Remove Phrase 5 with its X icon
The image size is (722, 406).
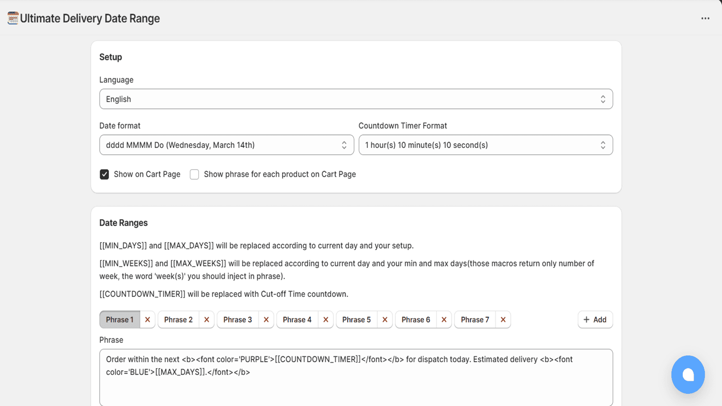(385, 319)
